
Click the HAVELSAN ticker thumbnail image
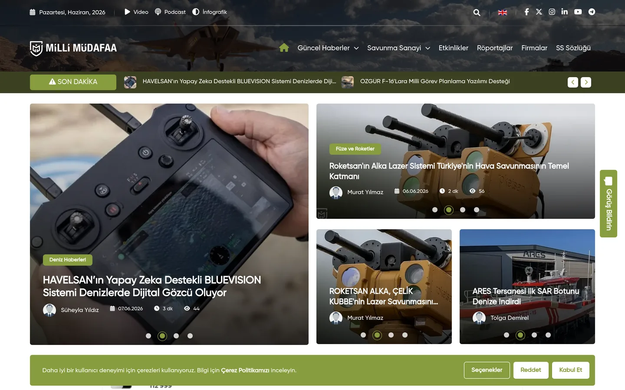(130, 82)
